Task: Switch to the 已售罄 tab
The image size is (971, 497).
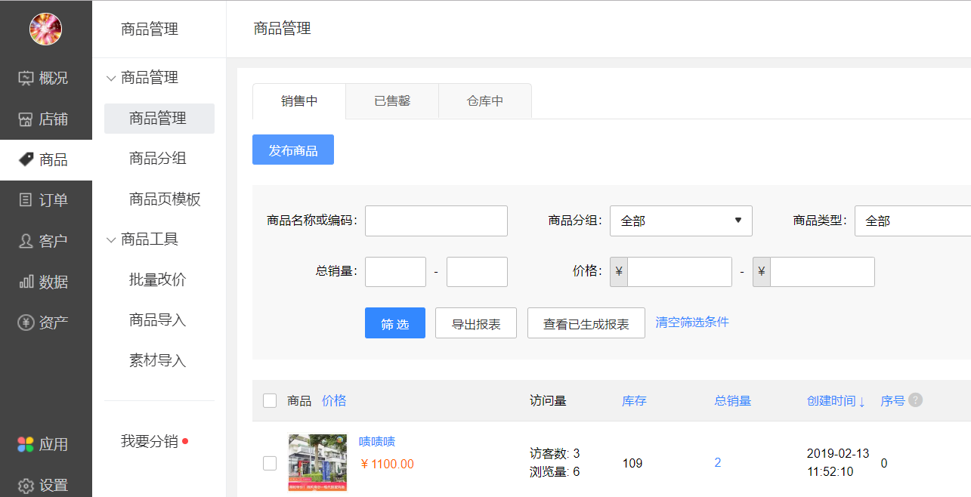Action: (x=392, y=101)
